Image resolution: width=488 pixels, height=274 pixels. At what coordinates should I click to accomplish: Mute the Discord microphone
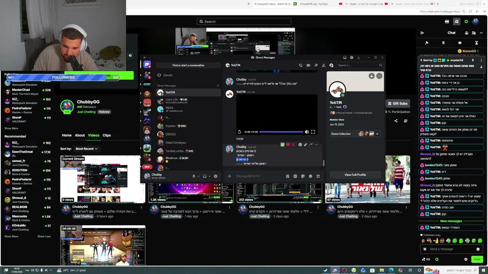pyautogui.click(x=194, y=176)
